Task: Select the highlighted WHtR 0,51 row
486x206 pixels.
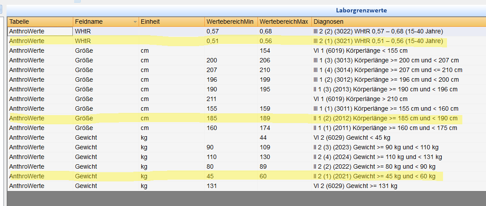Action: pyautogui.click(x=247, y=41)
